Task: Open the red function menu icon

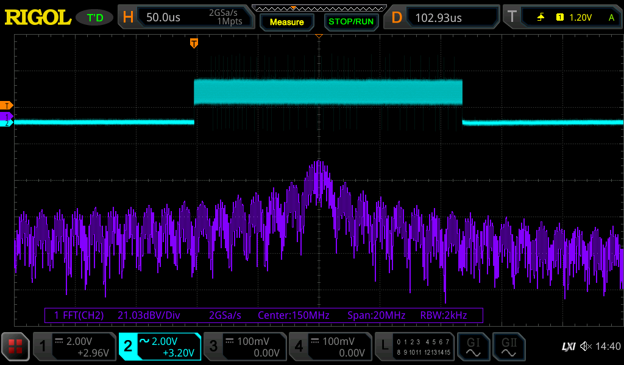Action: [15, 347]
